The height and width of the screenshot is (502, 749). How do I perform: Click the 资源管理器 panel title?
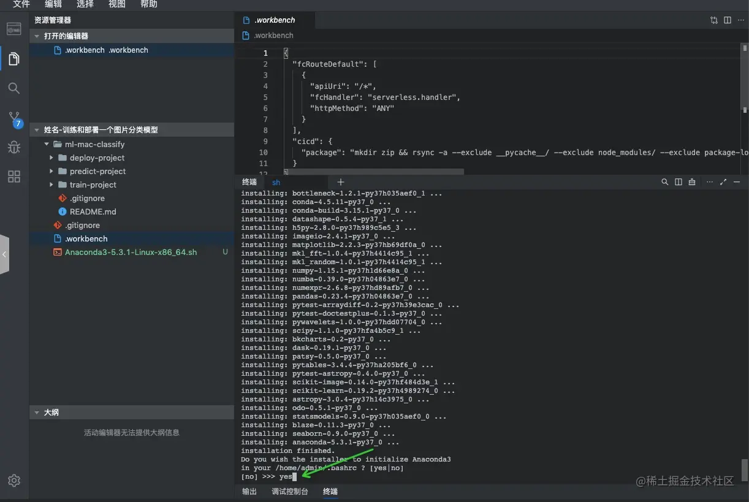(53, 20)
